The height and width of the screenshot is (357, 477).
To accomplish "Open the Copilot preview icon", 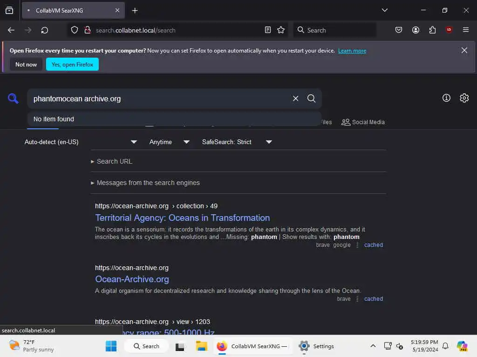I will click(462, 346).
